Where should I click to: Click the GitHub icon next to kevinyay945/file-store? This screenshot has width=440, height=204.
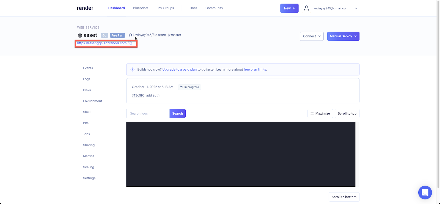(x=130, y=35)
